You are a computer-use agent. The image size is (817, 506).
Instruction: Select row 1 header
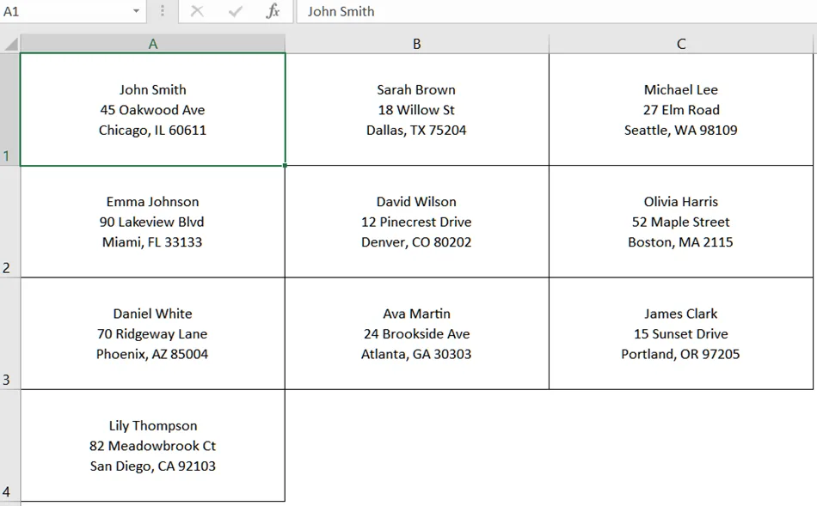pyautogui.click(x=9, y=109)
